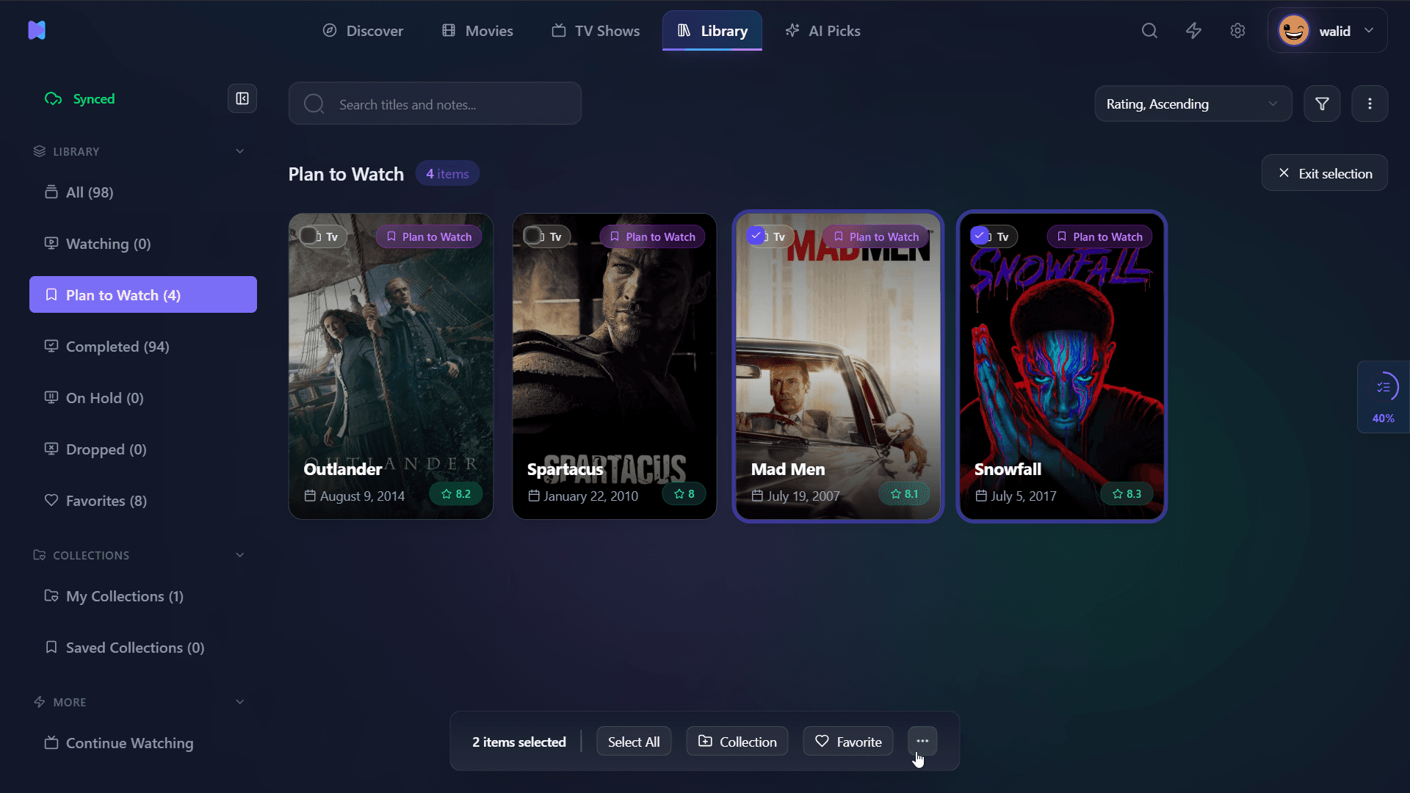Click the Search titles and notes field
This screenshot has width=1410, height=793.
435,104
